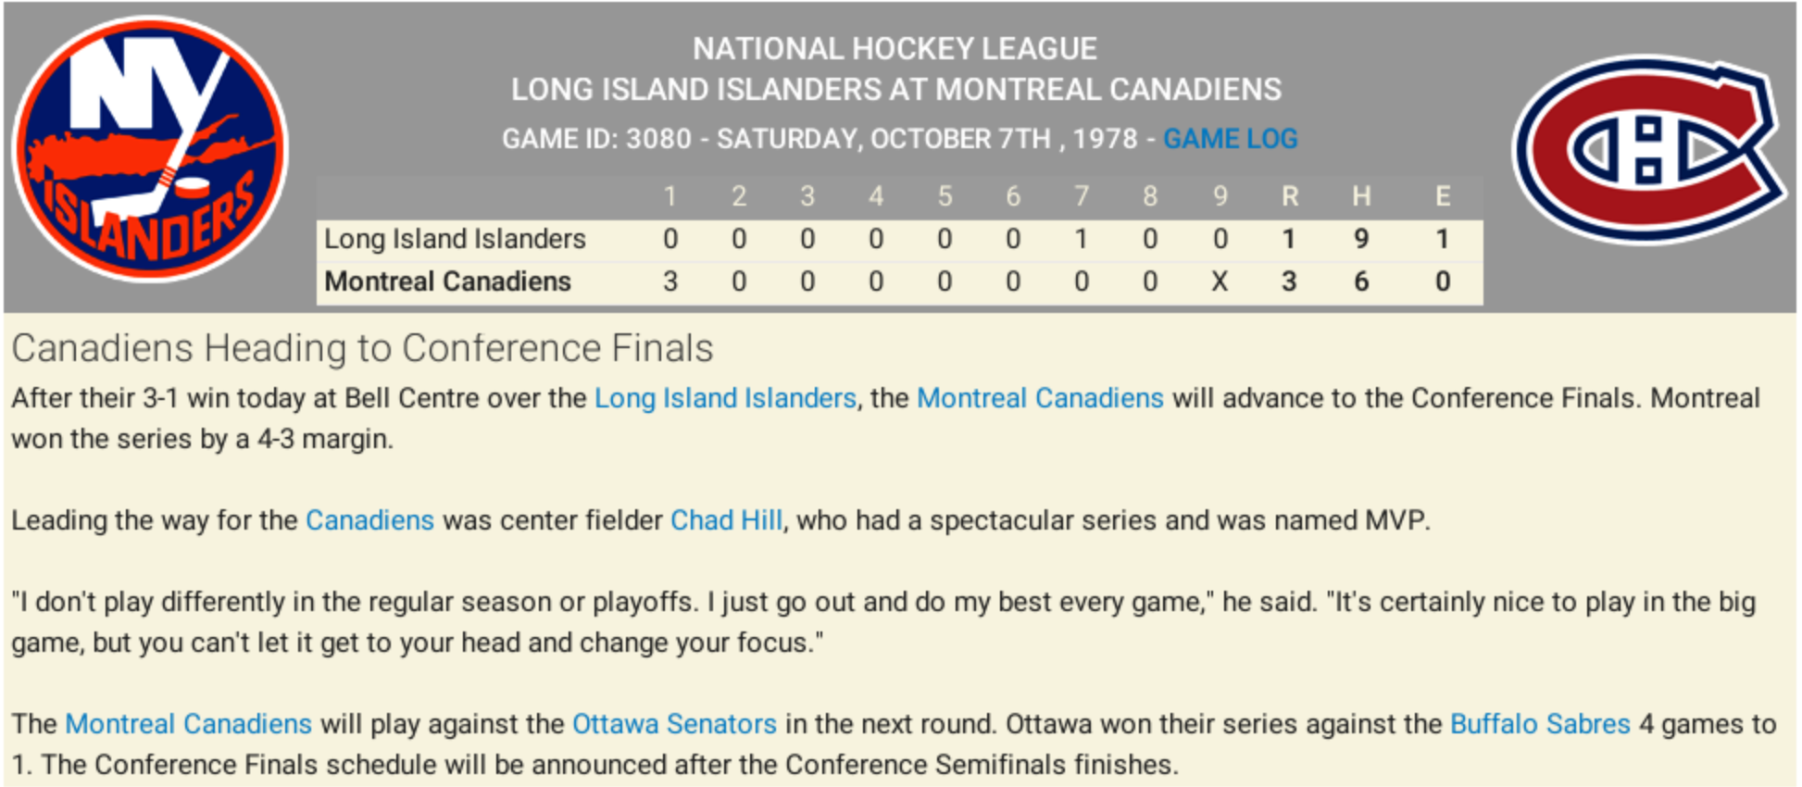Screen dimensions: 1802x787
Task: Open Chad Hill's player link
Action: [x=726, y=520]
